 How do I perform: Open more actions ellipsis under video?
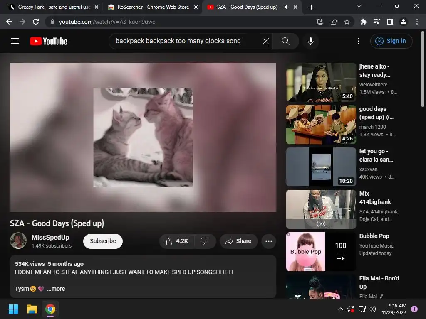coord(269,241)
